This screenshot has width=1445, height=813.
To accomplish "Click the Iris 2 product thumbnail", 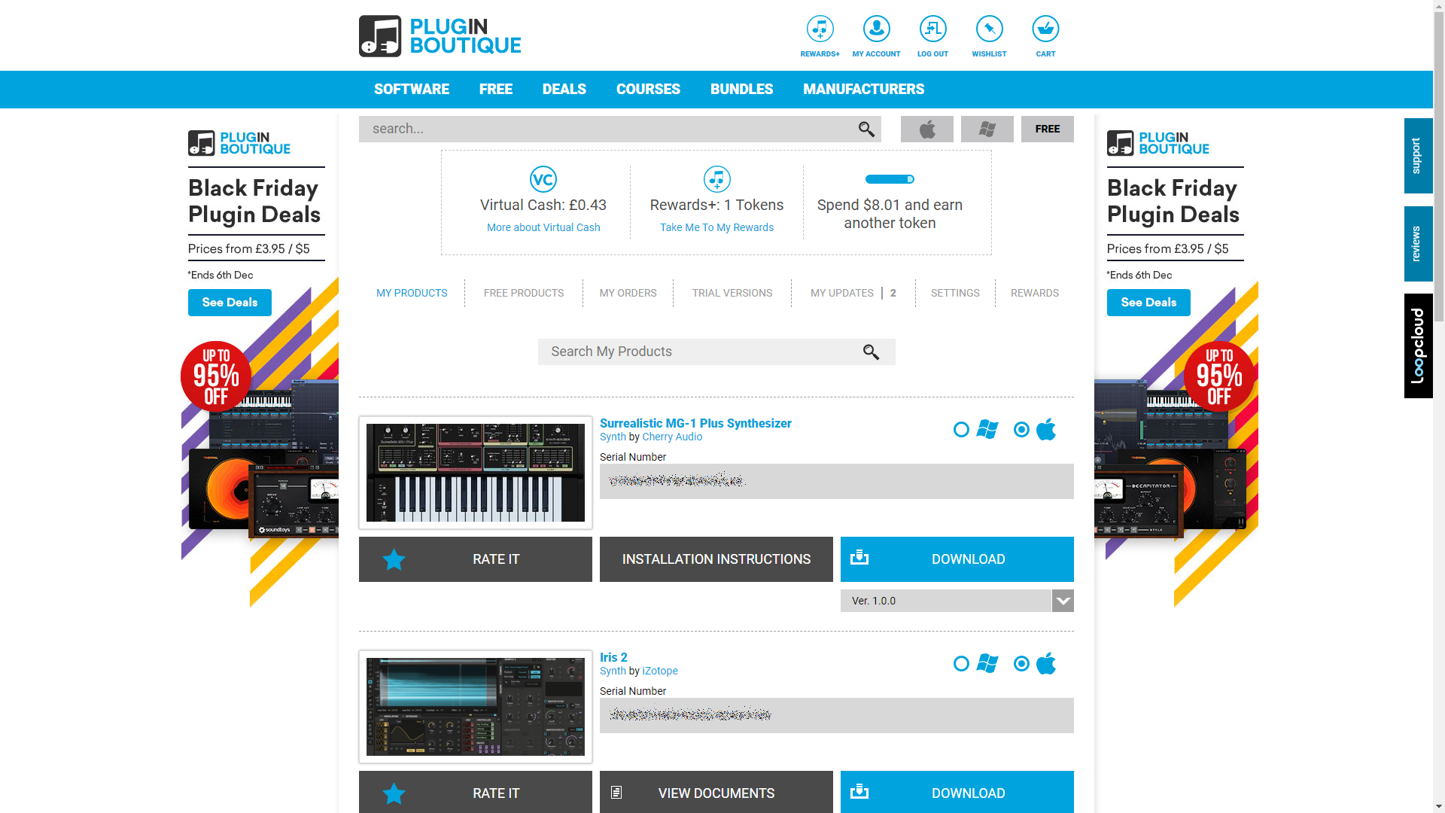I will [476, 707].
